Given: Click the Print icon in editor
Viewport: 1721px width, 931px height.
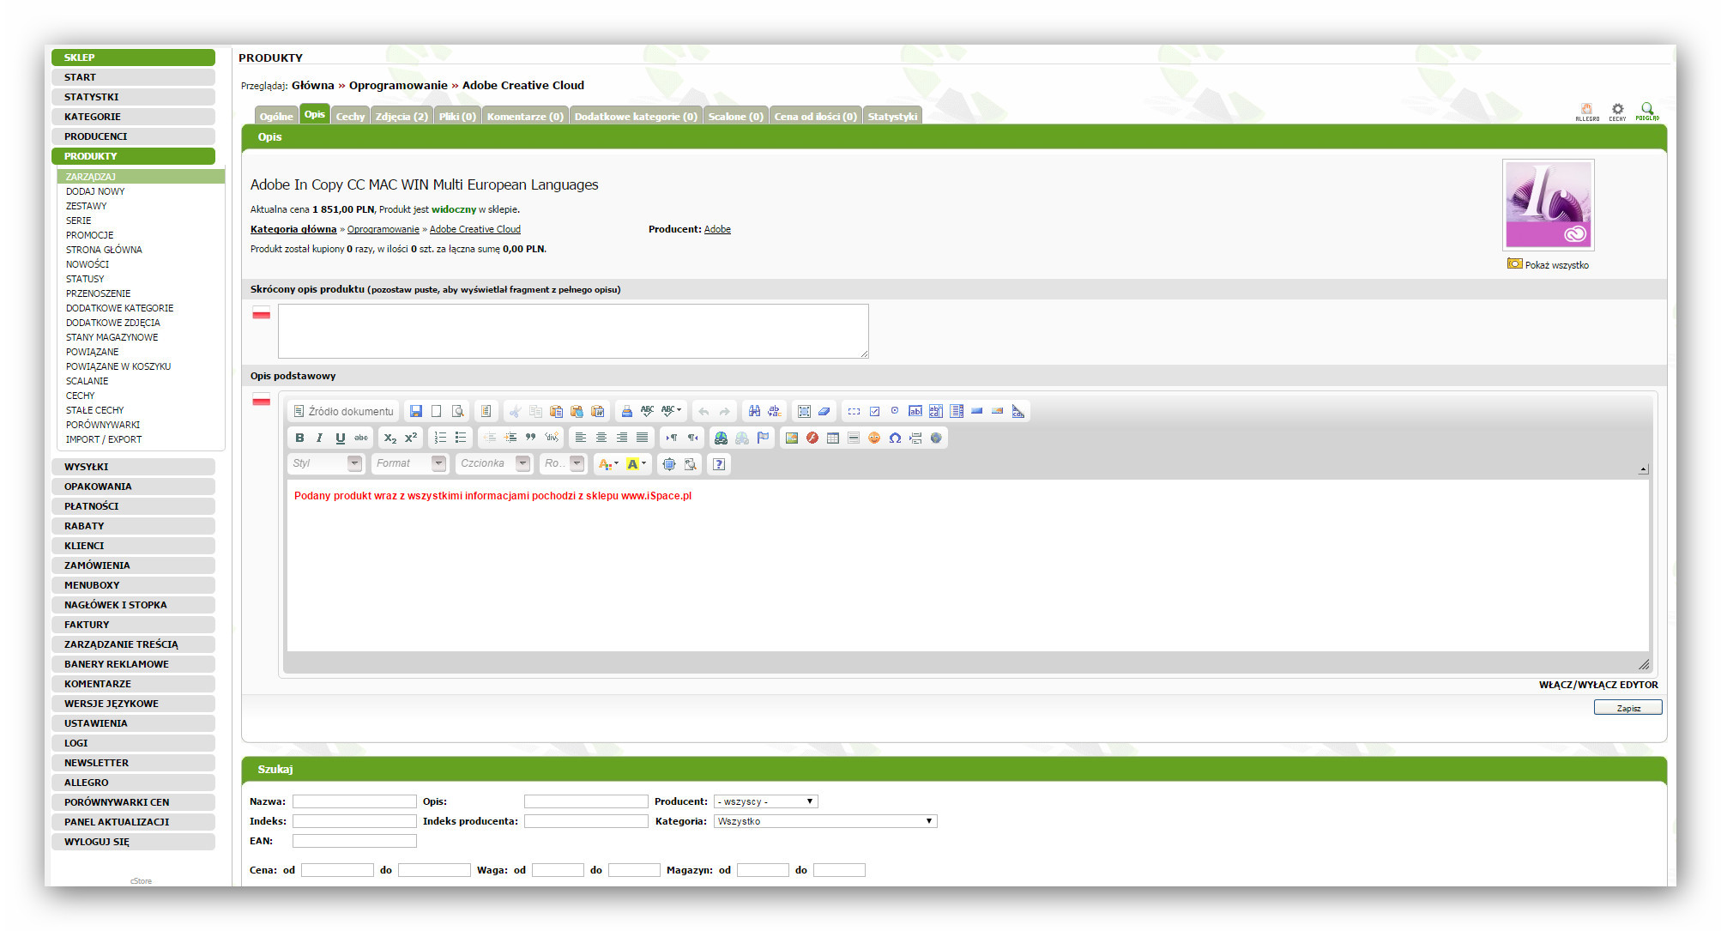Looking at the screenshot, I should [627, 411].
